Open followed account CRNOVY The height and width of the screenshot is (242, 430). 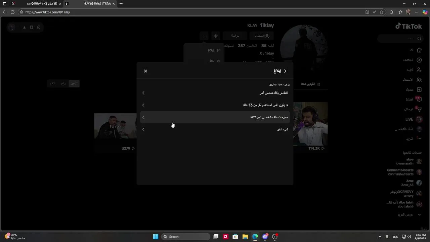pyautogui.click(x=405, y=194)
